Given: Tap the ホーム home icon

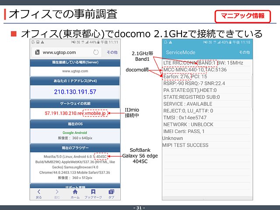Looking at the screenshot, I should click(x=75, y=192).
